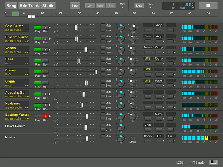Screen dimensions: 223x167
Task: Click the Backing Vocals level meter
Action: (200, 116)
